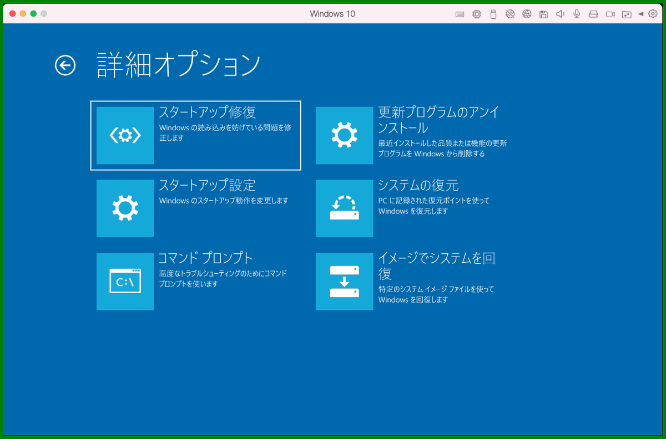Click gear icon for update uninstall
The height and width of the screenshot is (439, 666).
coord(345,135)
